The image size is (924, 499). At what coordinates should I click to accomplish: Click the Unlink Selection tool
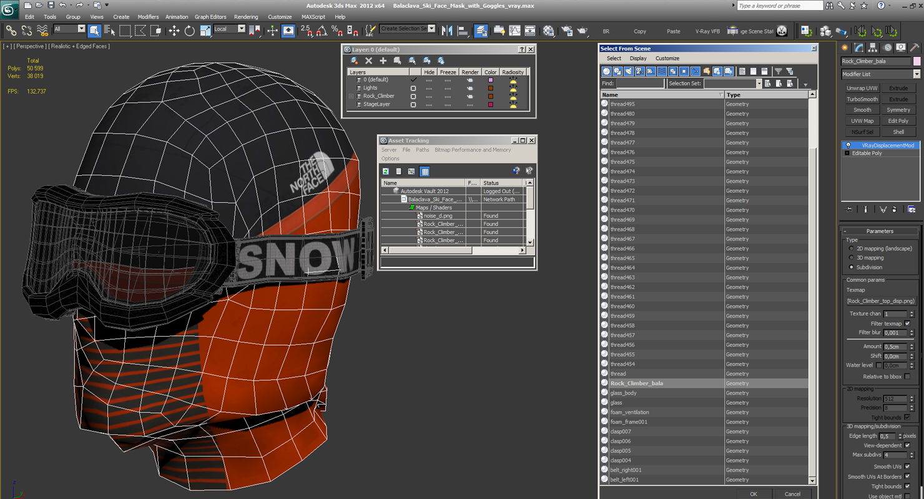(x=26, y=30)
